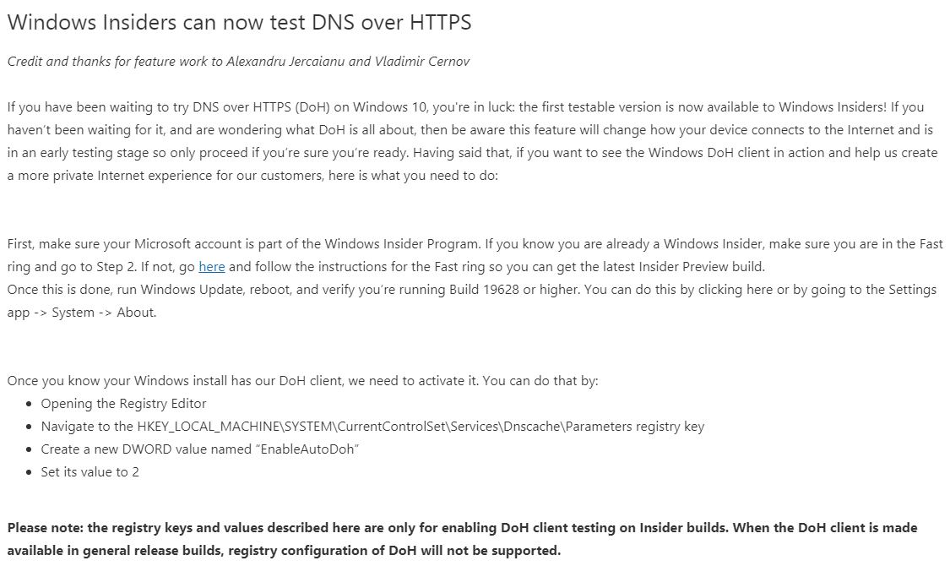950x566 pixels.
Task: Click the name 'Vladimir Cernov' in credits
Action: (421, 61)
